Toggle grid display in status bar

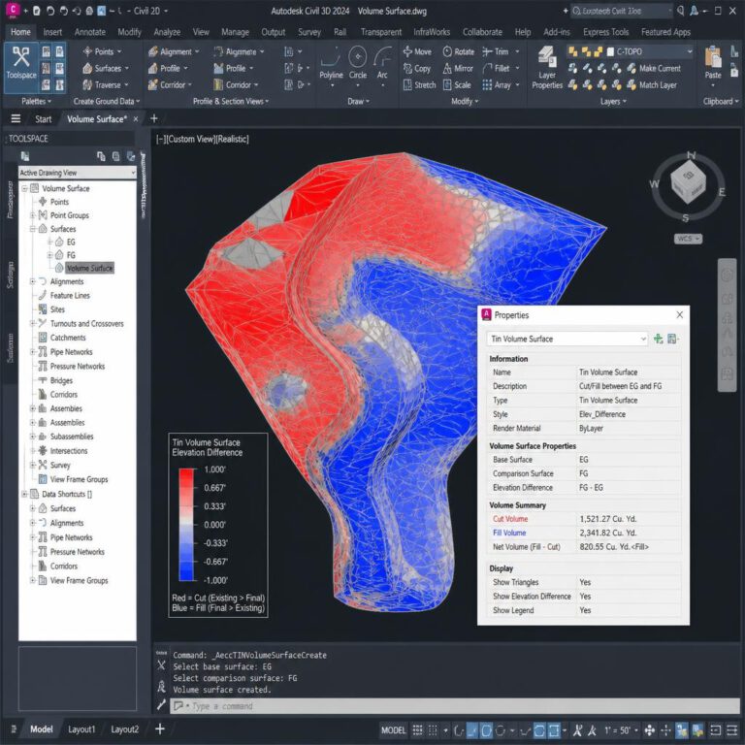pyautogui.click(x=417, y=729)
